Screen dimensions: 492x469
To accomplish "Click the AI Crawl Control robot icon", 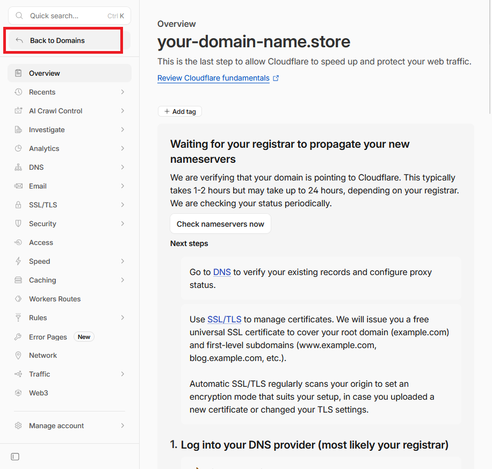I will (x=18, y=111).
